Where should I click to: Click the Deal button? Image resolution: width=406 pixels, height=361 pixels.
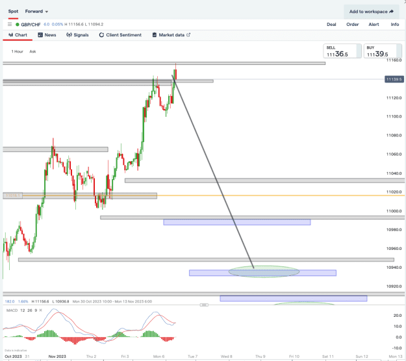click(x=331, y=24)
